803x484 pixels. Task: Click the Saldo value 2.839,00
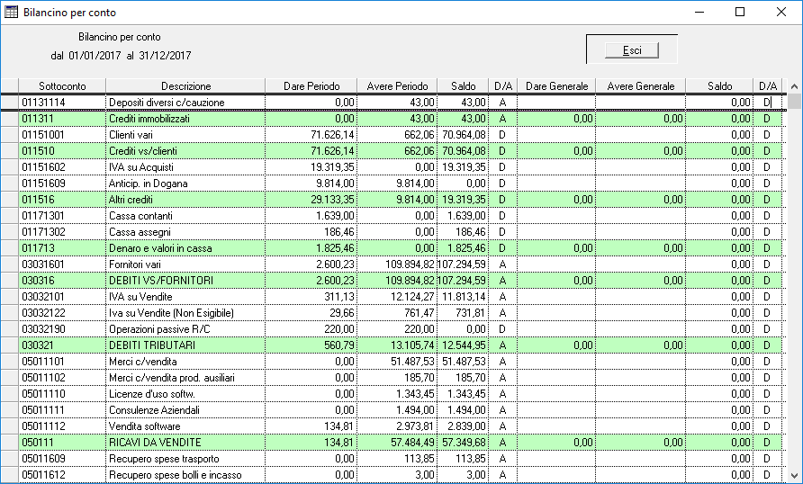pyautogui.click(x=466, y=426)
